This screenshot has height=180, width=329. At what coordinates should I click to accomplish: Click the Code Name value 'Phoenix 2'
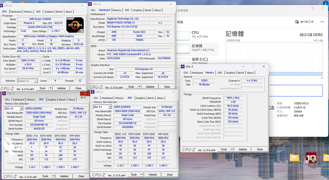(29, 23)
